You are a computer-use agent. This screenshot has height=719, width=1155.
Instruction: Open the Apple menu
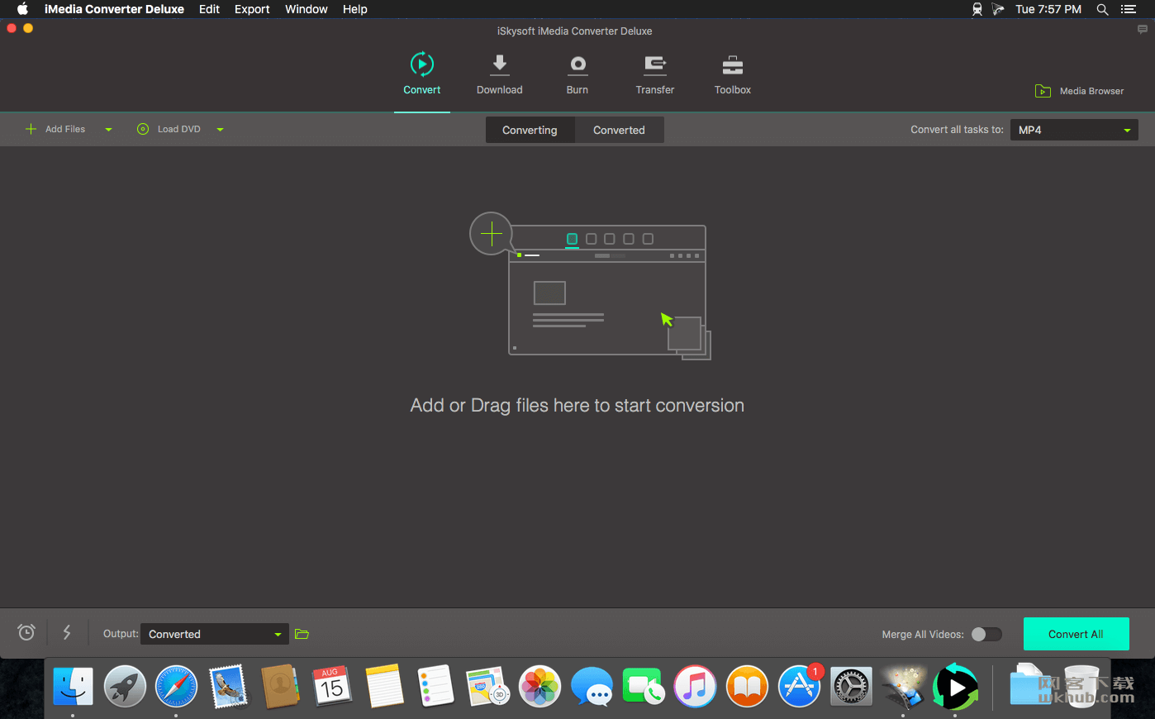pos(22,9)
